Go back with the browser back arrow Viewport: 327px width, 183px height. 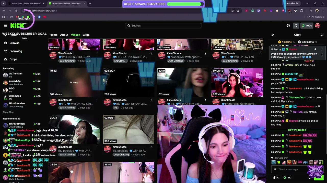coord(4,11)
